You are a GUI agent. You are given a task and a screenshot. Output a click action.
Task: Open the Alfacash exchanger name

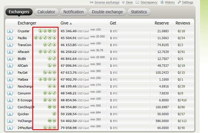click(x=23, y=52)
